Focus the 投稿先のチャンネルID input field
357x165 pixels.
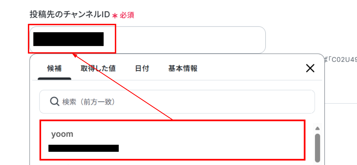pyautogui.click(x=147, y=40)
